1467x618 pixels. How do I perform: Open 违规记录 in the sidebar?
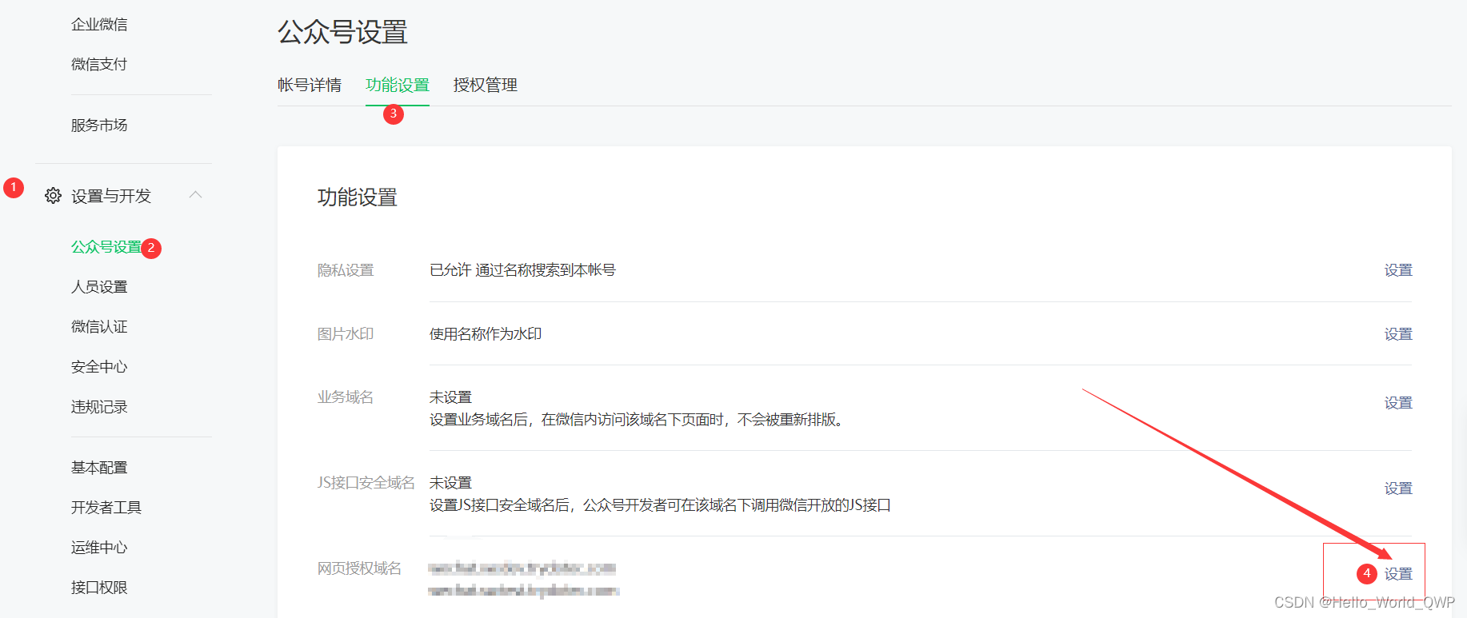(x=99, y=407)
